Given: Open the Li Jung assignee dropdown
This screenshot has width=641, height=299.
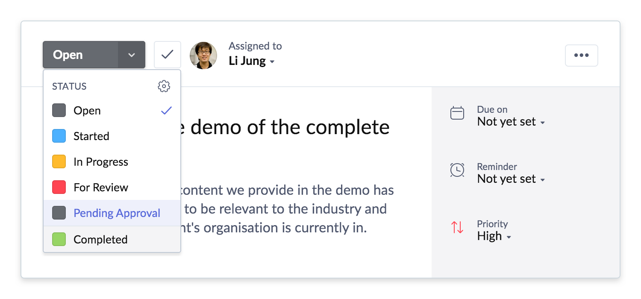Looking at the screenshot, I should pos(252,61).
